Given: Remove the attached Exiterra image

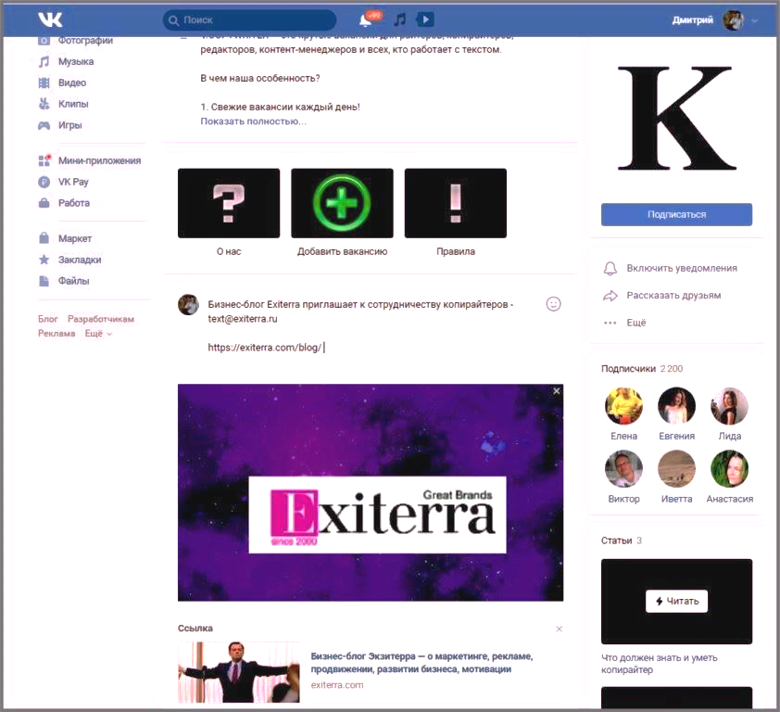Looking at the screenshot, I should 557,391.
